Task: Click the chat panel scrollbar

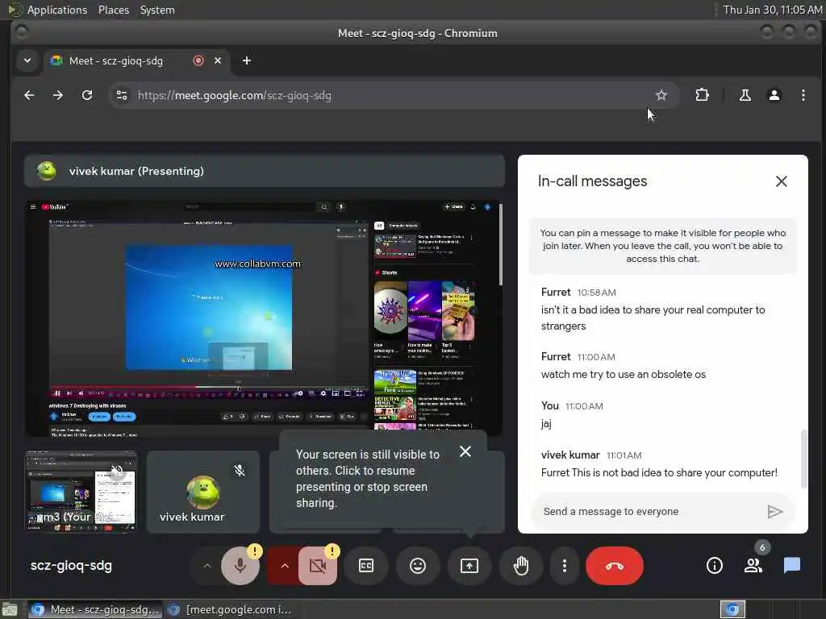Action: pyautogui.click(x=803, y=459)
